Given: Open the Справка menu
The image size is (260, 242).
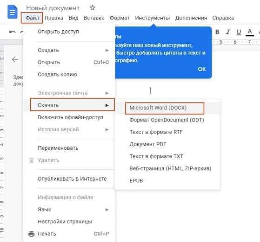Looking at the screenshot, I should point(223,18).
